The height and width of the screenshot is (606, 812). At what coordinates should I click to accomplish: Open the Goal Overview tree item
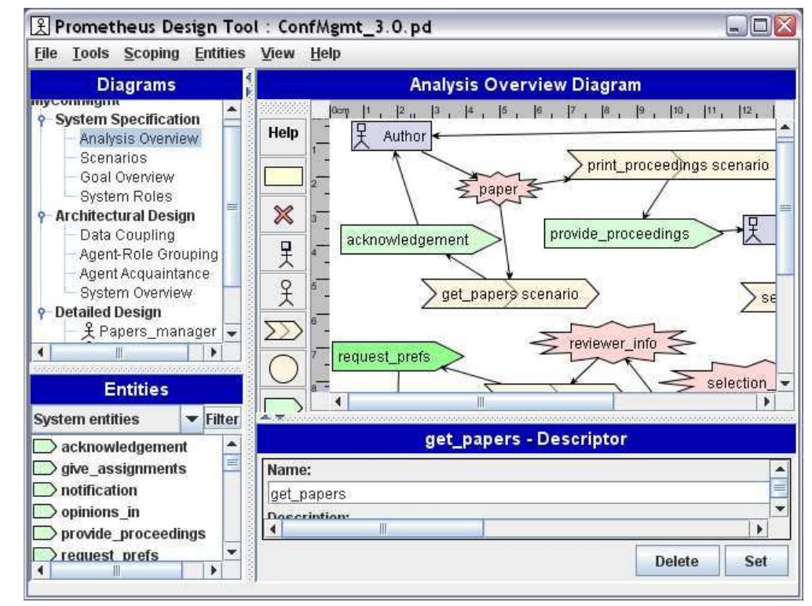[x=127, y=177]
